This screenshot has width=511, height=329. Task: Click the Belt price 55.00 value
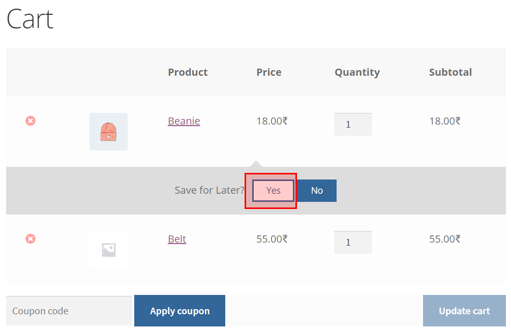pos(272,239)
